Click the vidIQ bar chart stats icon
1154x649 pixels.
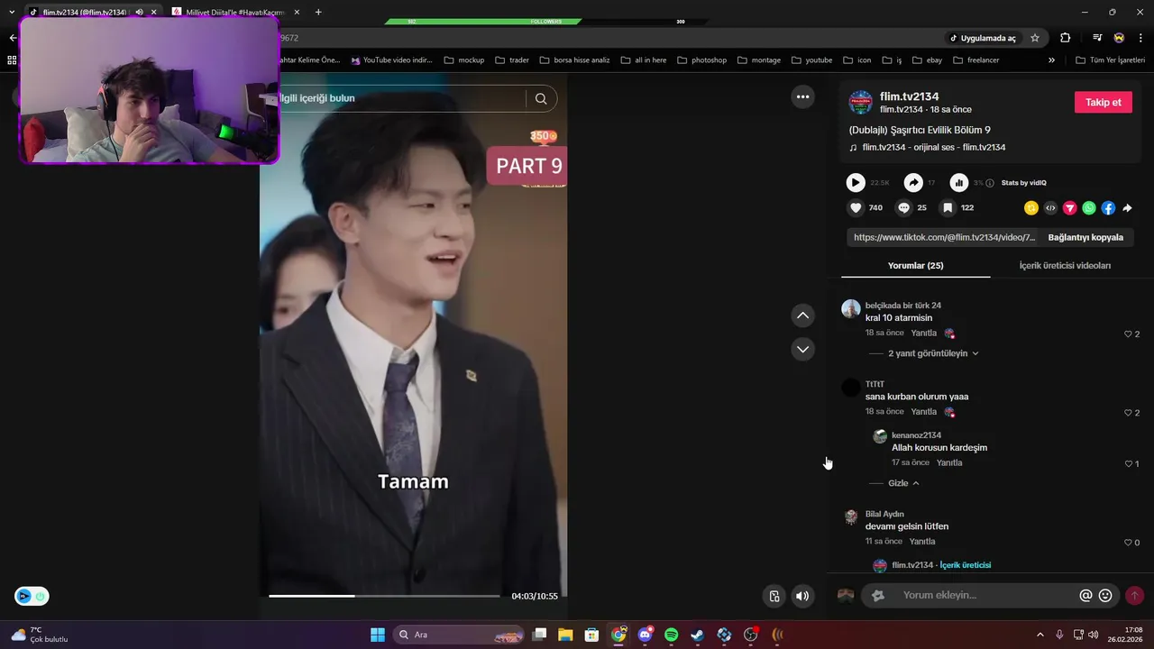(959, 183)
